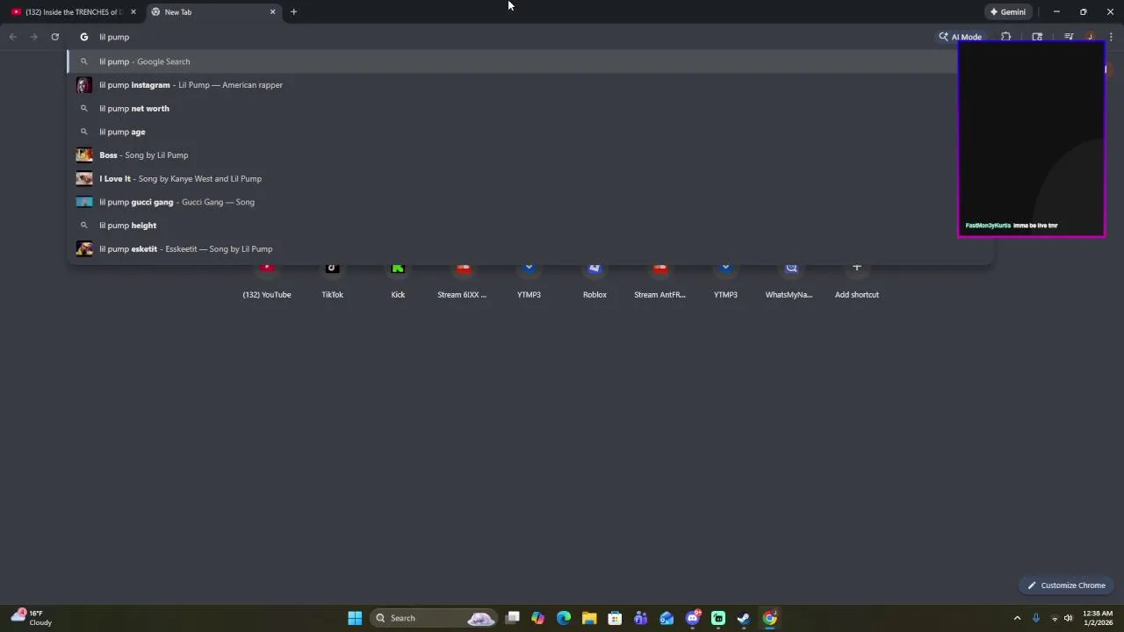
Task: Open the Stream 6IXX shortcut
Action: [x=463, y=281]
